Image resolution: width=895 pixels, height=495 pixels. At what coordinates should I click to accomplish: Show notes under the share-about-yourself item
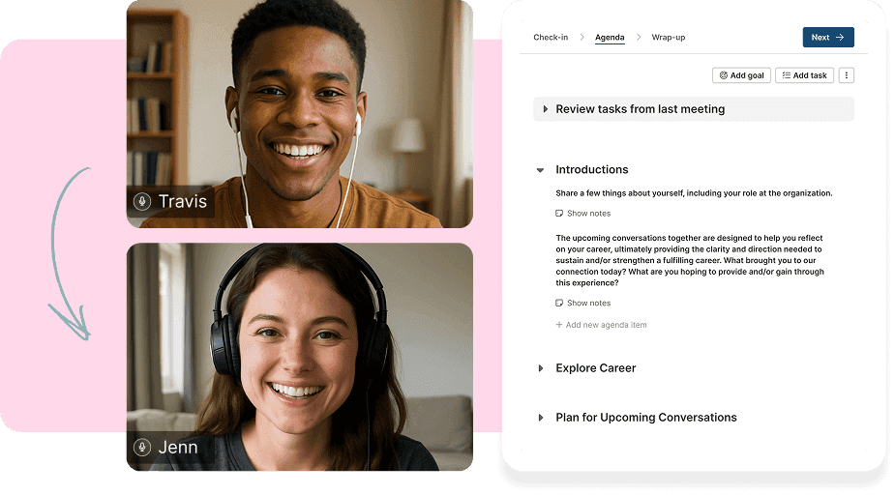point(583,214)
